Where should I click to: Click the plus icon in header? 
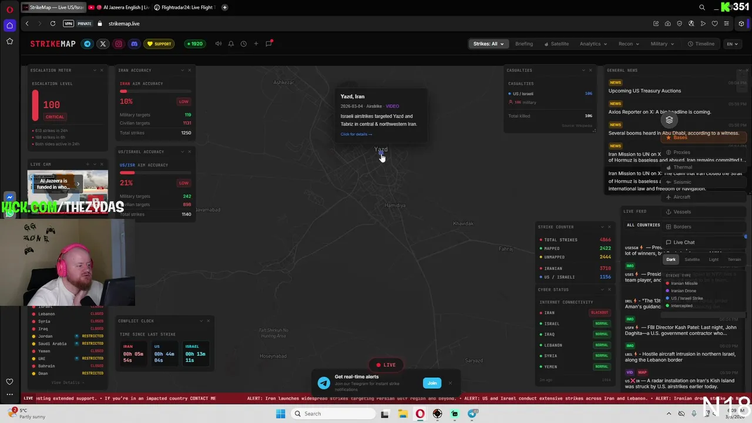pos(256,43)
